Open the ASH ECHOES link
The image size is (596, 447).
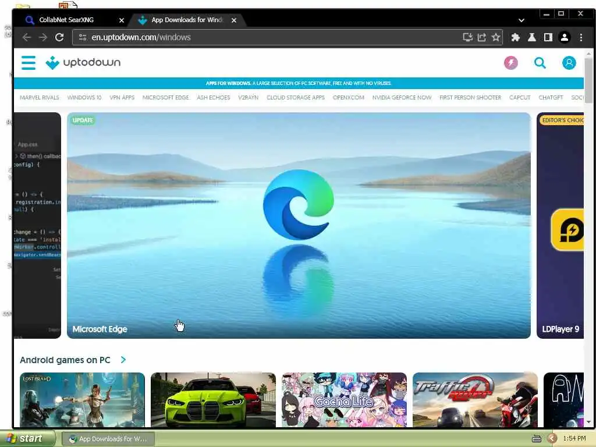pos(214,98)
